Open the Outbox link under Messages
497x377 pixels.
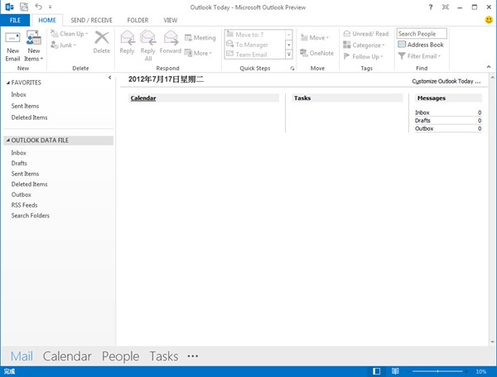pos(424,128)
